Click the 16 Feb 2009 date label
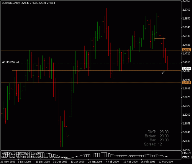Screen dimensions: 192x164 131,162
